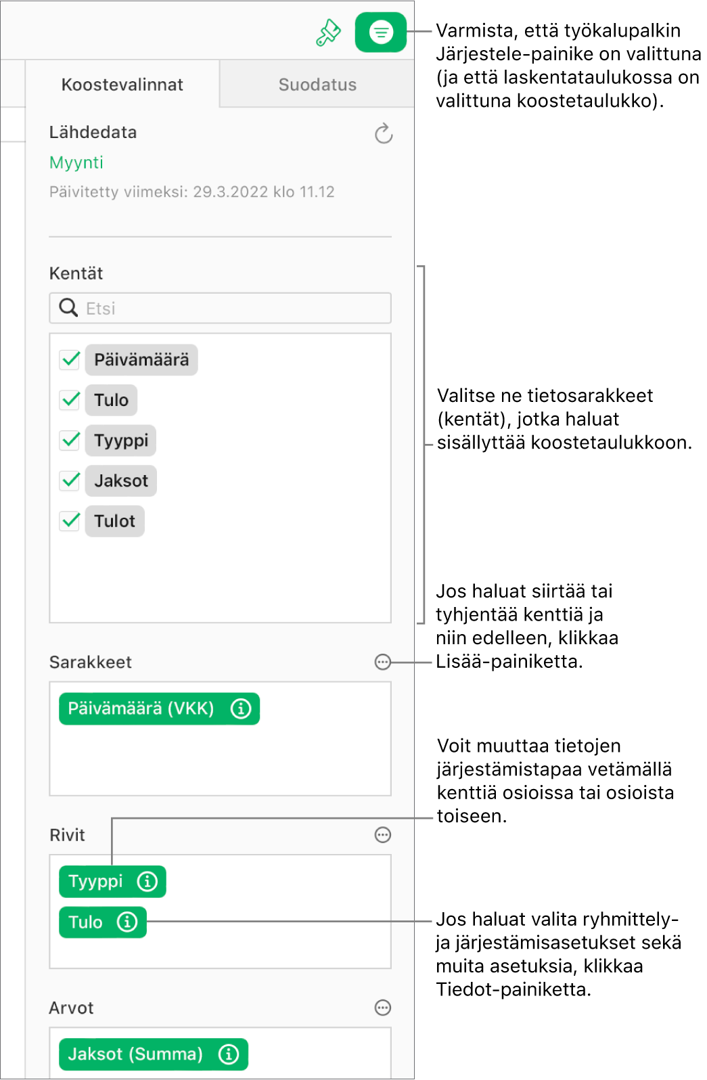Image resolution: width=707 pixels, height=1080 pixels.
Task: Click the Format paintbrush icon
Action: click(x=328, y=32)
